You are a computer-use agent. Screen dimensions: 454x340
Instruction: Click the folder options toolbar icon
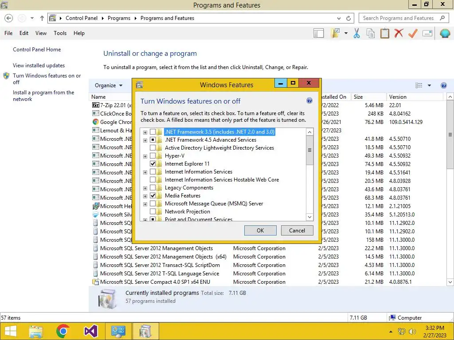tap(335, 33)
